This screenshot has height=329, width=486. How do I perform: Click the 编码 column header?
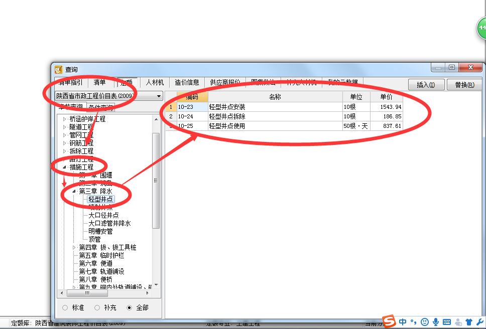192,97
